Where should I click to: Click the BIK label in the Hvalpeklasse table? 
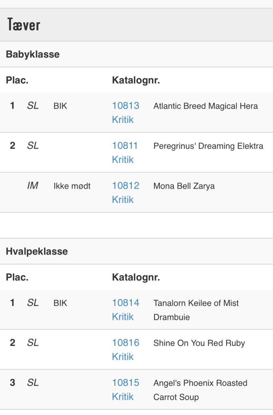[x=60, y=303]
